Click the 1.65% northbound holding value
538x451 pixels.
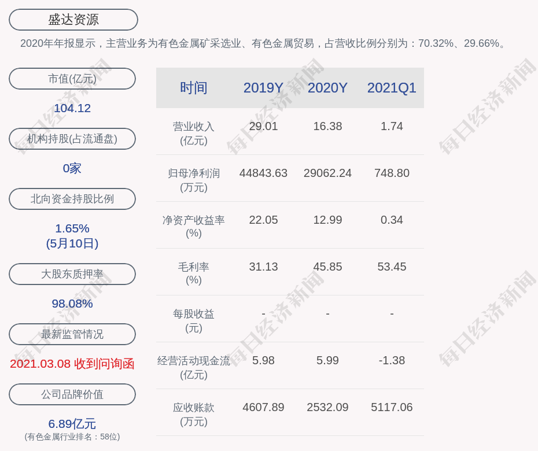pyautogui.click(x=72, y=228)
